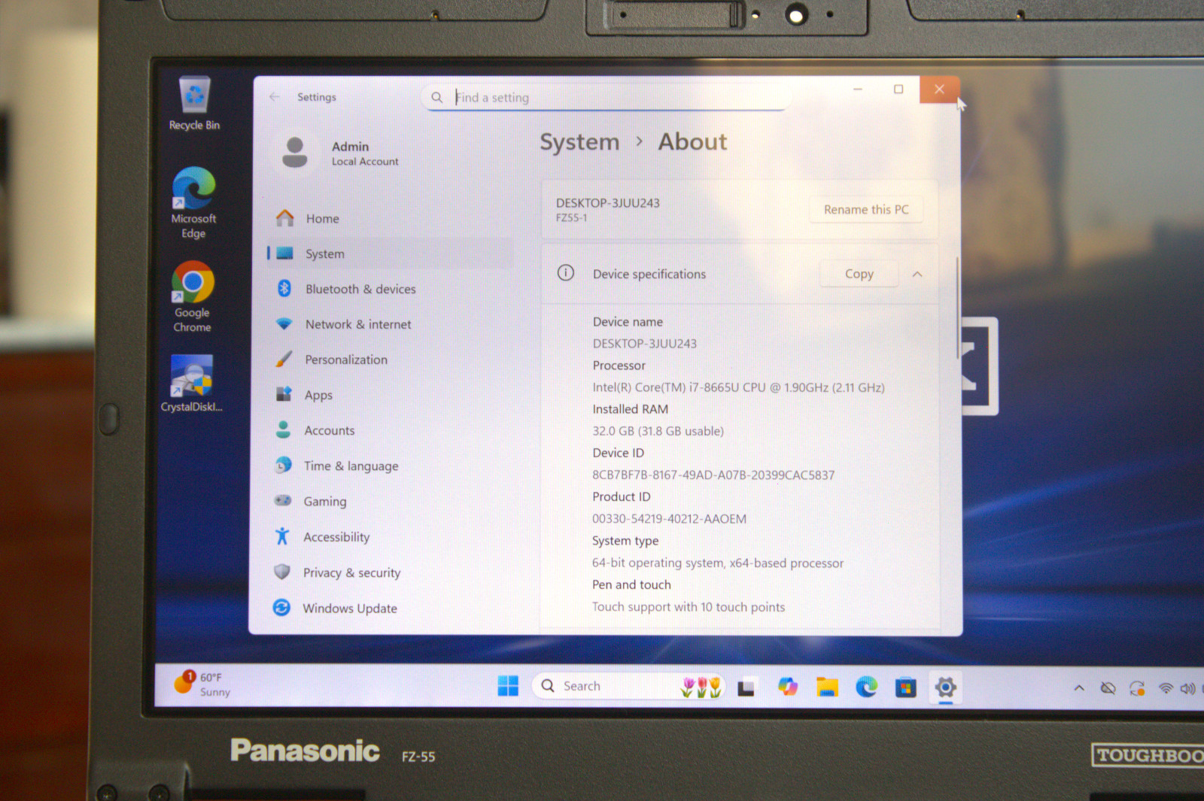Click the Windows Update sync icon
This screenshot has height=801, width=1204.
coord(281,607)
